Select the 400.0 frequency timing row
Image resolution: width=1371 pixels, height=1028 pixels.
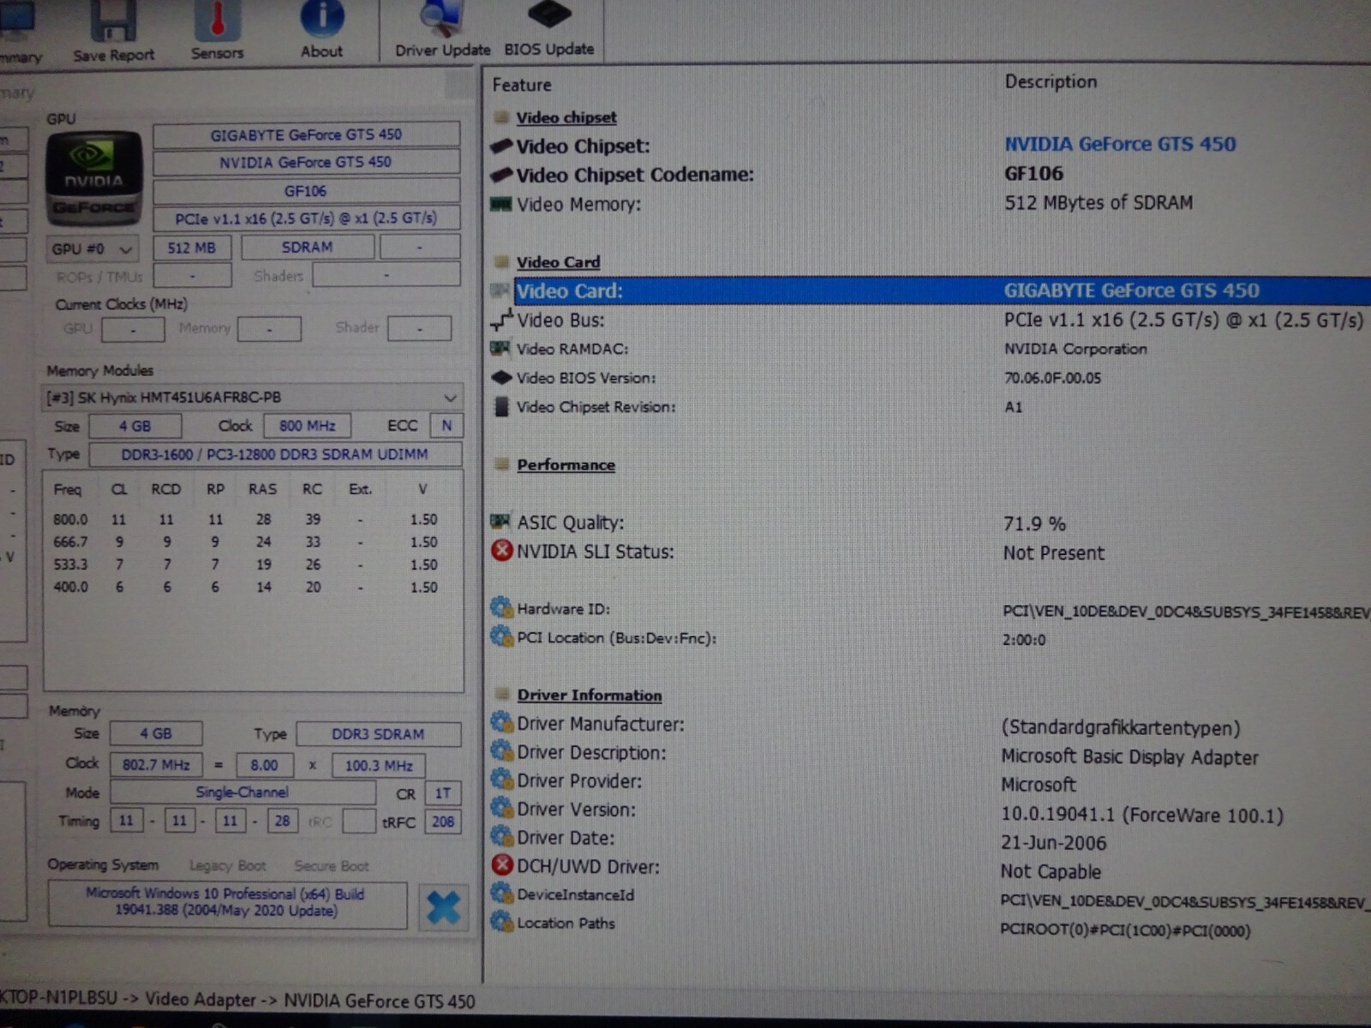pyautogui.click(x=246, y=587)
